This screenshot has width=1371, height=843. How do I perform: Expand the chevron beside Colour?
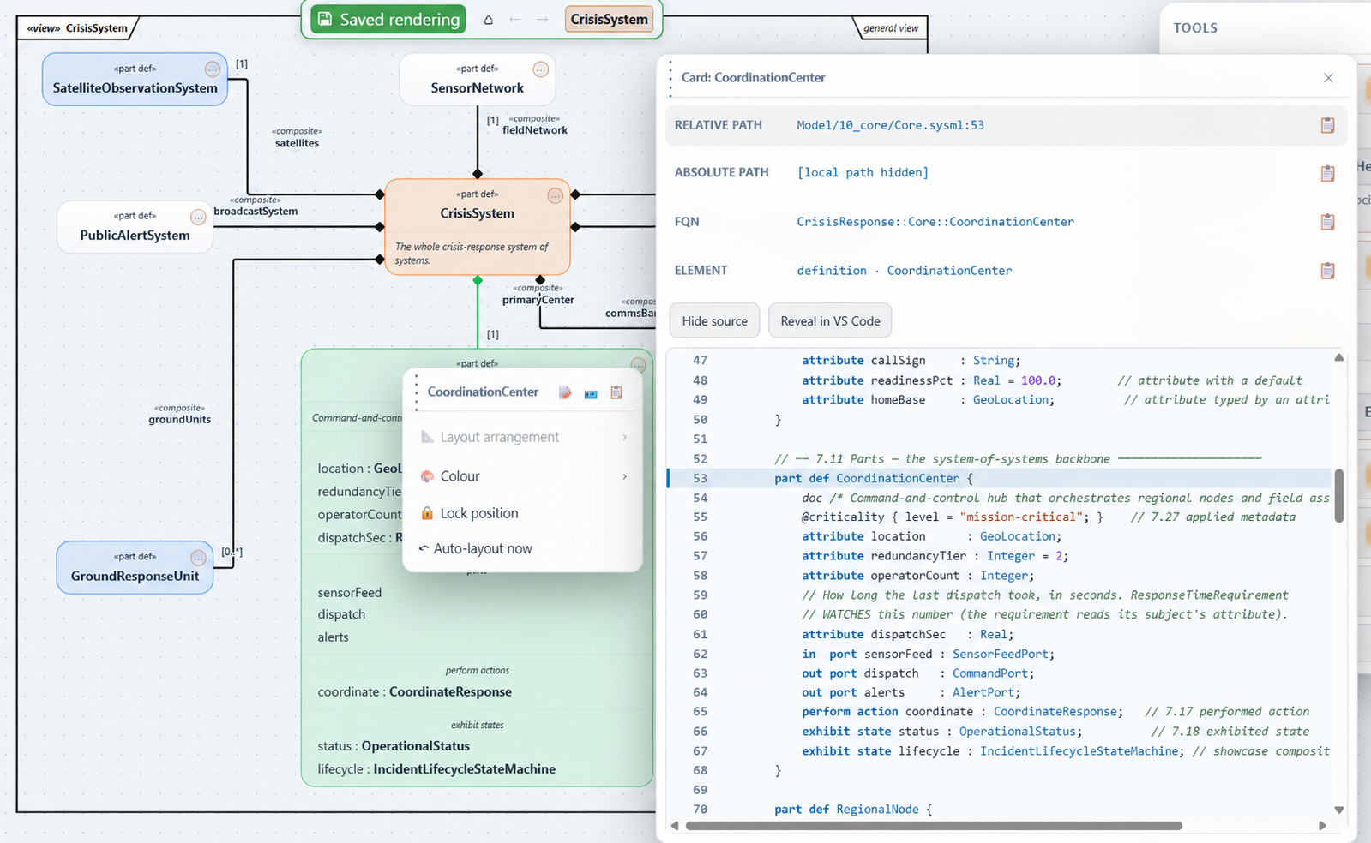[x=624, y=476]
